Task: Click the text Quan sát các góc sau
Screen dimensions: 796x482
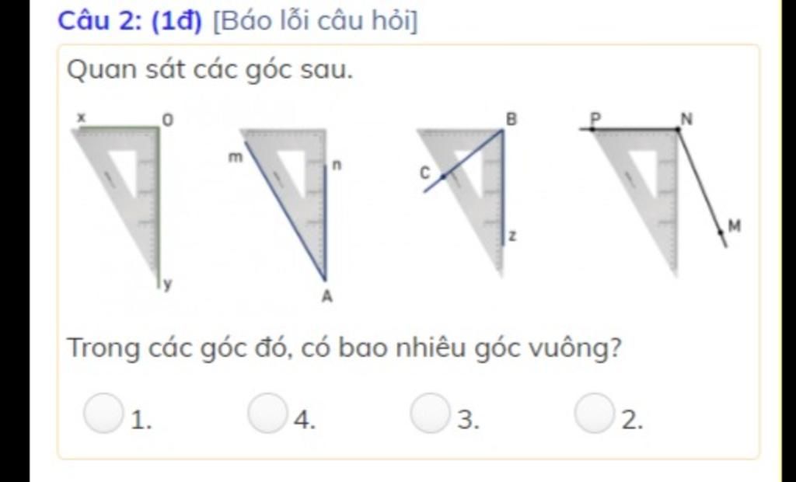Action: pos(210,70)
